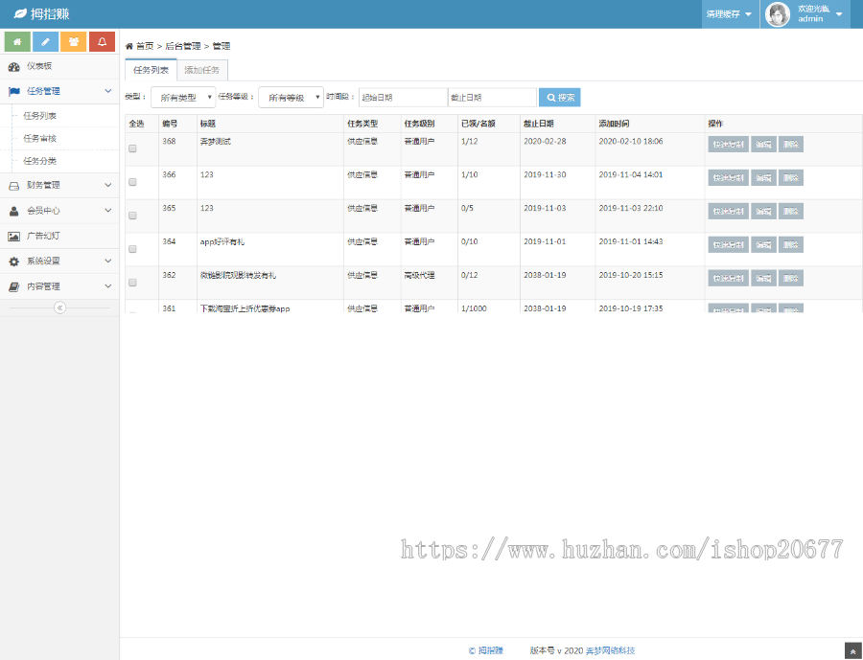Click 删除 for task 365
863x660 pixels.
pos(791,212)
